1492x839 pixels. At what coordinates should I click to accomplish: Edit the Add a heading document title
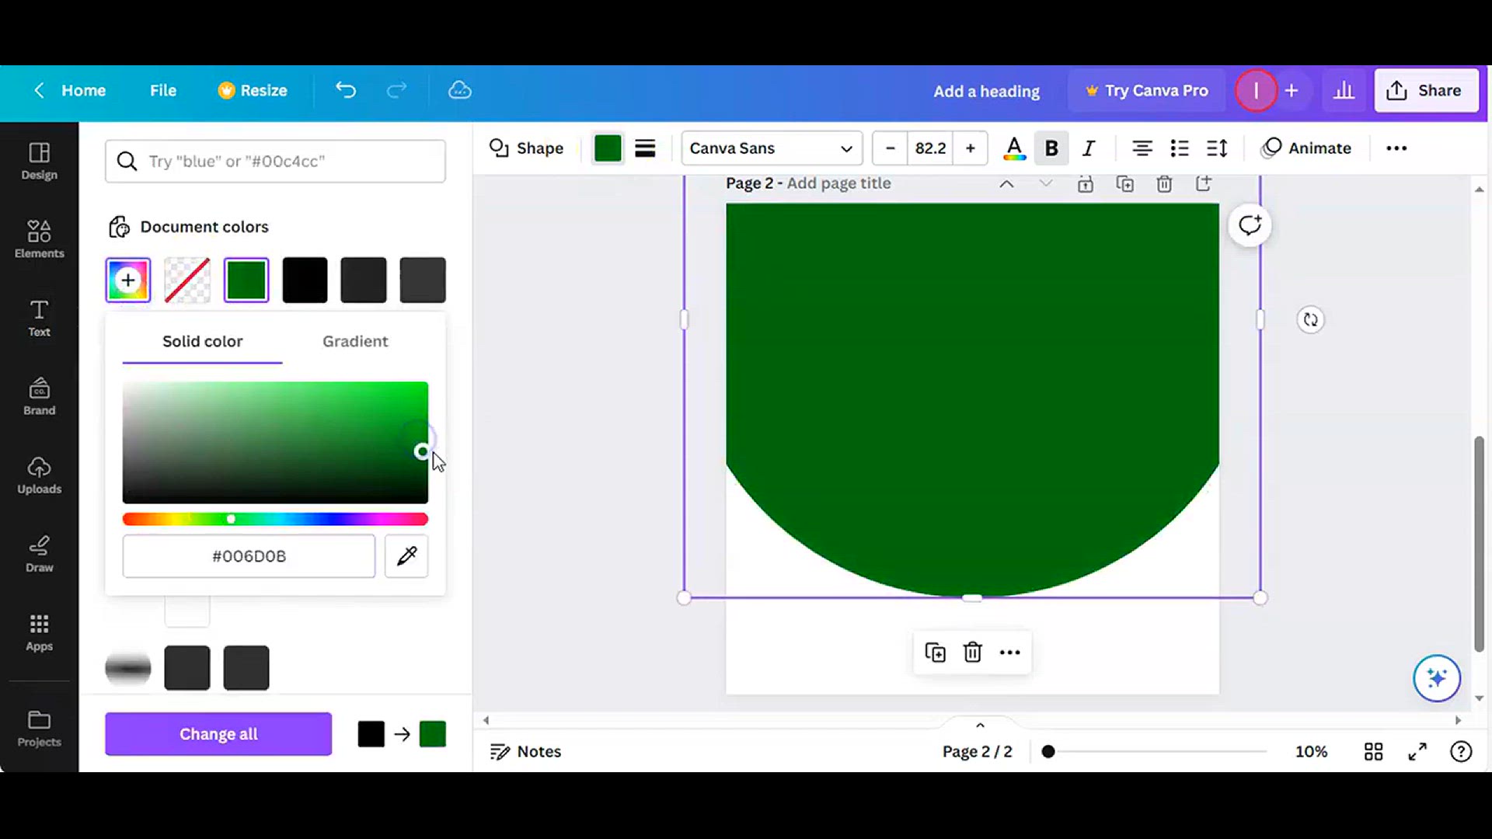pyautogui.click(x=986, y=92)
